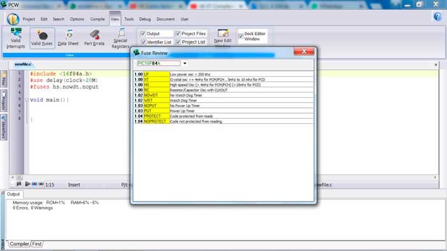This screenshot has width=447, height=251.
Task: Open the Part Errata tool
Action: 95,38
